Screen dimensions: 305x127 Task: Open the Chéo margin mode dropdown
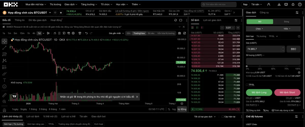[259, 29]
